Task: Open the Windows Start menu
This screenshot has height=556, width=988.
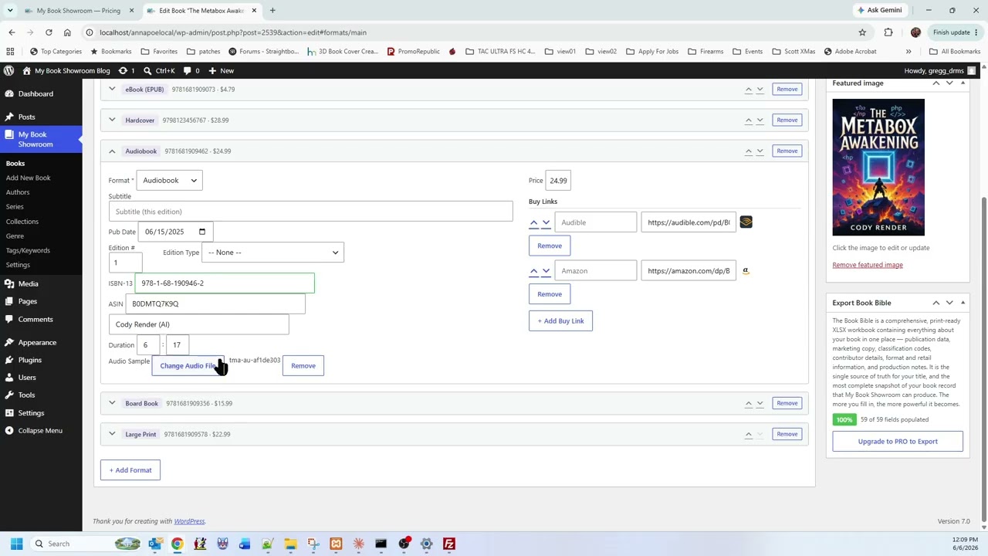Action: (x=16, y=544)
